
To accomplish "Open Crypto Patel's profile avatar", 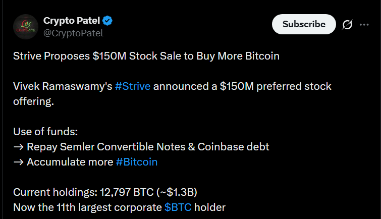I will tap(26, 28).
